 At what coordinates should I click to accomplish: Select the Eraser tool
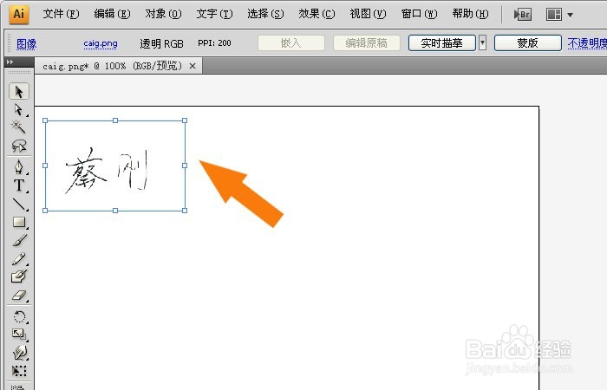pos(18,296)
